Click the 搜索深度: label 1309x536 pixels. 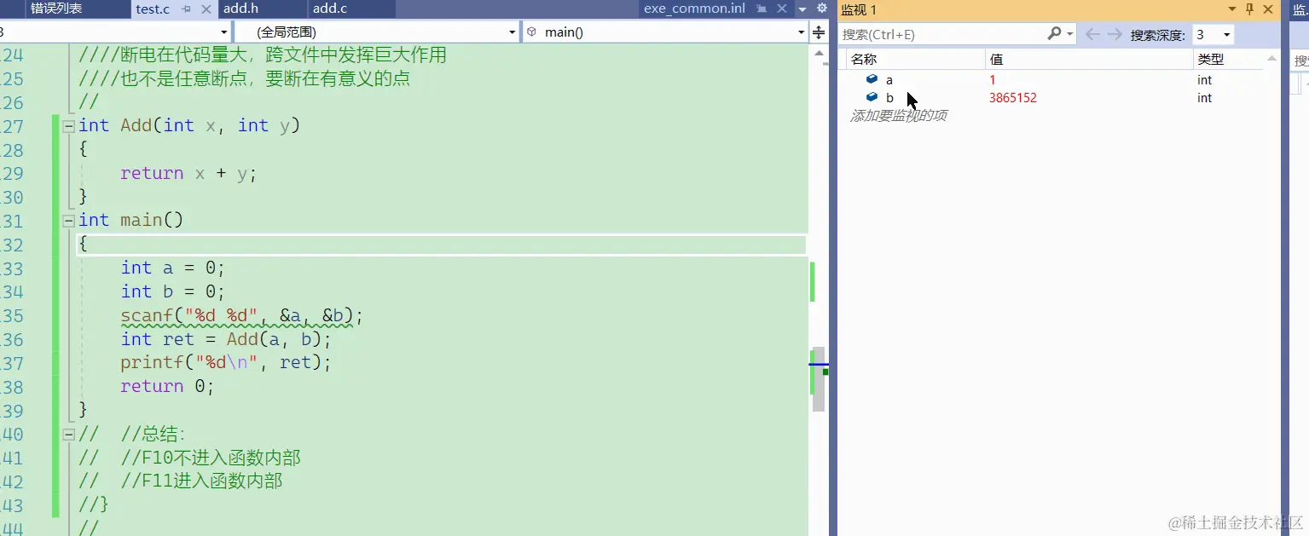click(x=1158, y=35)
